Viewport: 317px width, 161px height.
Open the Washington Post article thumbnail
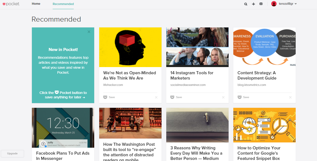pyautogui.click(x=130, y=123)
